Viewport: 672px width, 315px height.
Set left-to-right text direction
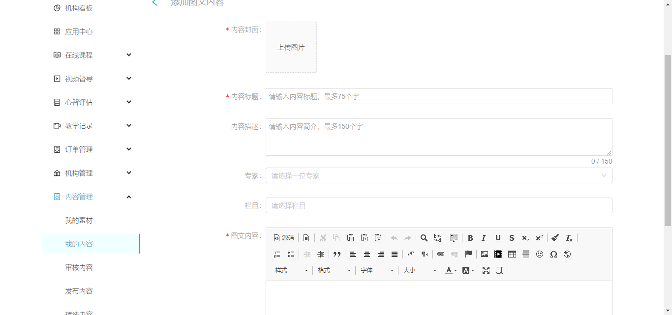pos(410,254)
